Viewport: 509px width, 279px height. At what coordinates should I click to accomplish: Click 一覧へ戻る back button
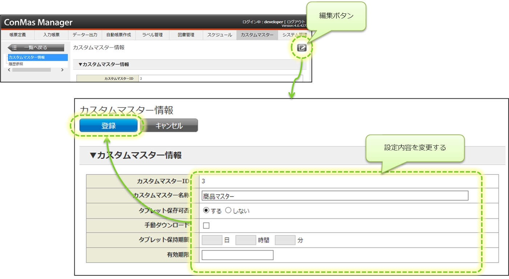[x=36, y=48]
